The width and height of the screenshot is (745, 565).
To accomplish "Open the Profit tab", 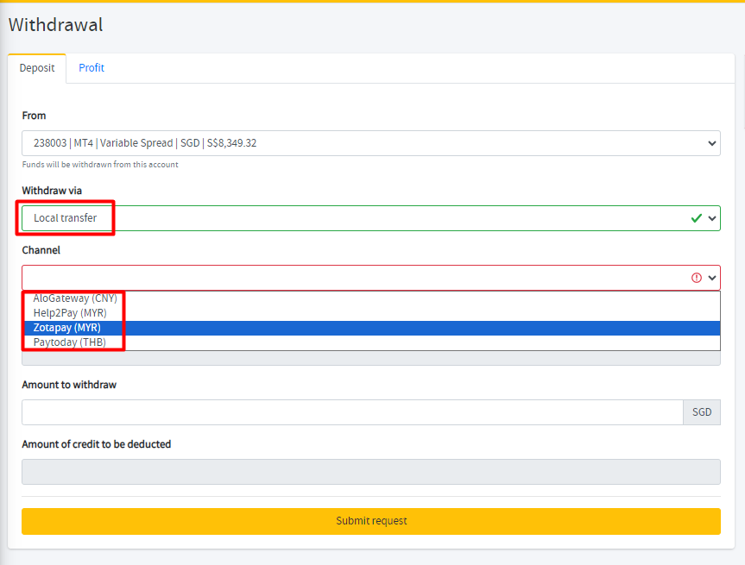I will 92,68.
